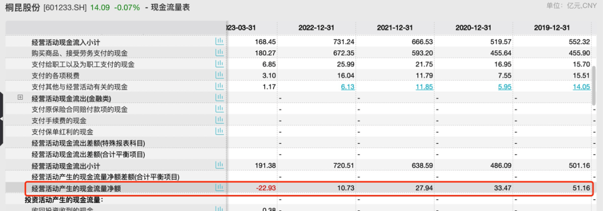Open the 5.95 linked value for 2020-12-31
This screenshot has height=211, width=603.
click(x=505, y=87)
